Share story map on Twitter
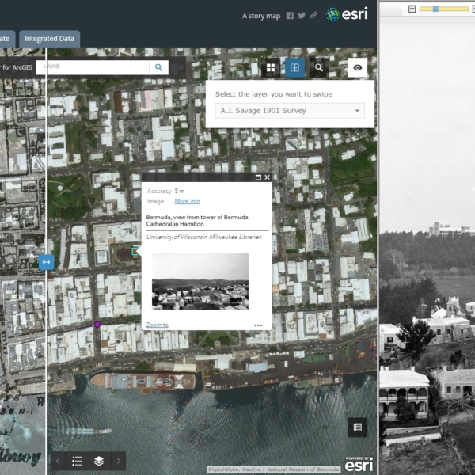This screenshot has width=475, height=475. [302, 15]
